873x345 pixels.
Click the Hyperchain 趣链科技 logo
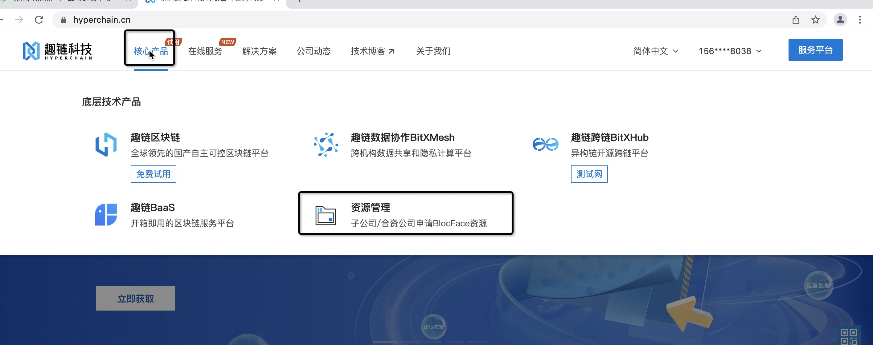pos(57,51)
